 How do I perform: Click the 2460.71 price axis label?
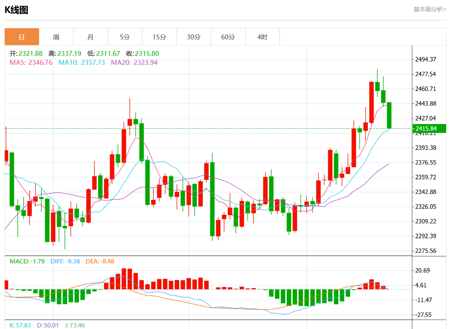(x=426, y=89)
